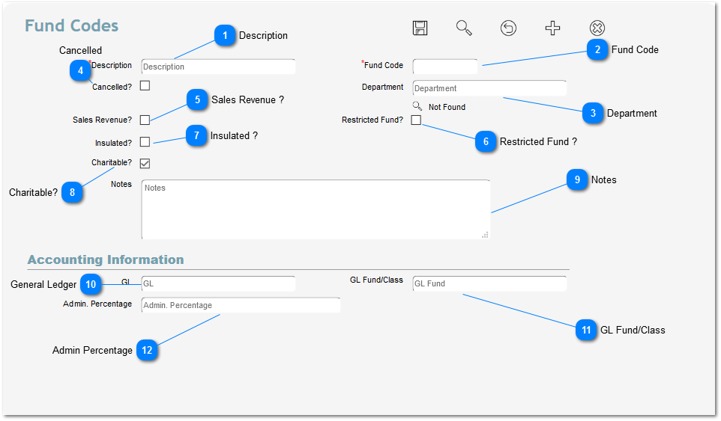721x421 pixels.
Task: Enable the Sales Revenue? checkbox
Action: (x=145, y=120)
